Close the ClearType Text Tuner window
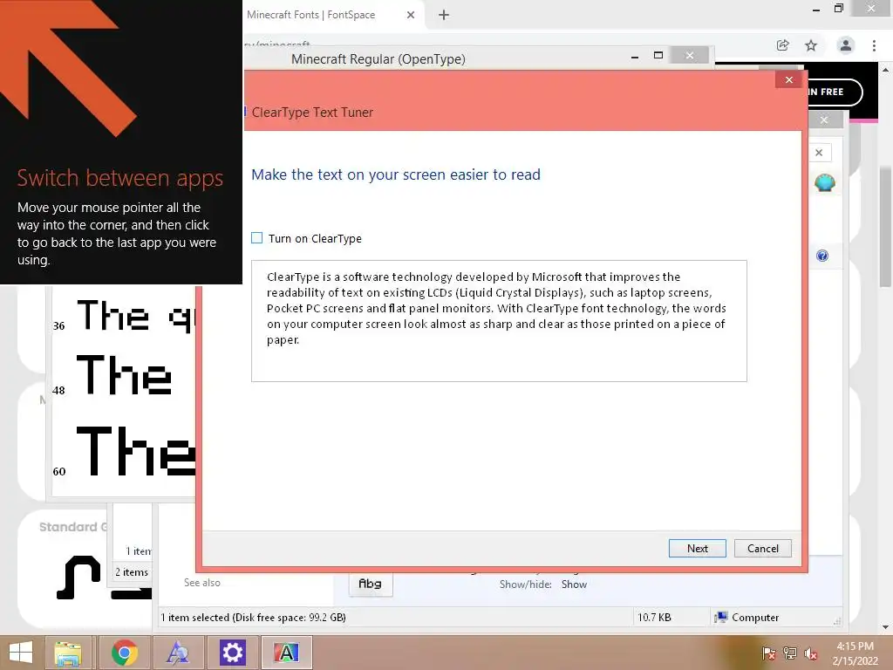893x670 pixels. coord(788,79)
